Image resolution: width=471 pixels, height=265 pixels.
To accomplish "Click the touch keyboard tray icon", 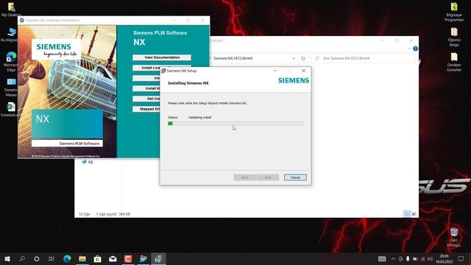I will tap(382, 258).
